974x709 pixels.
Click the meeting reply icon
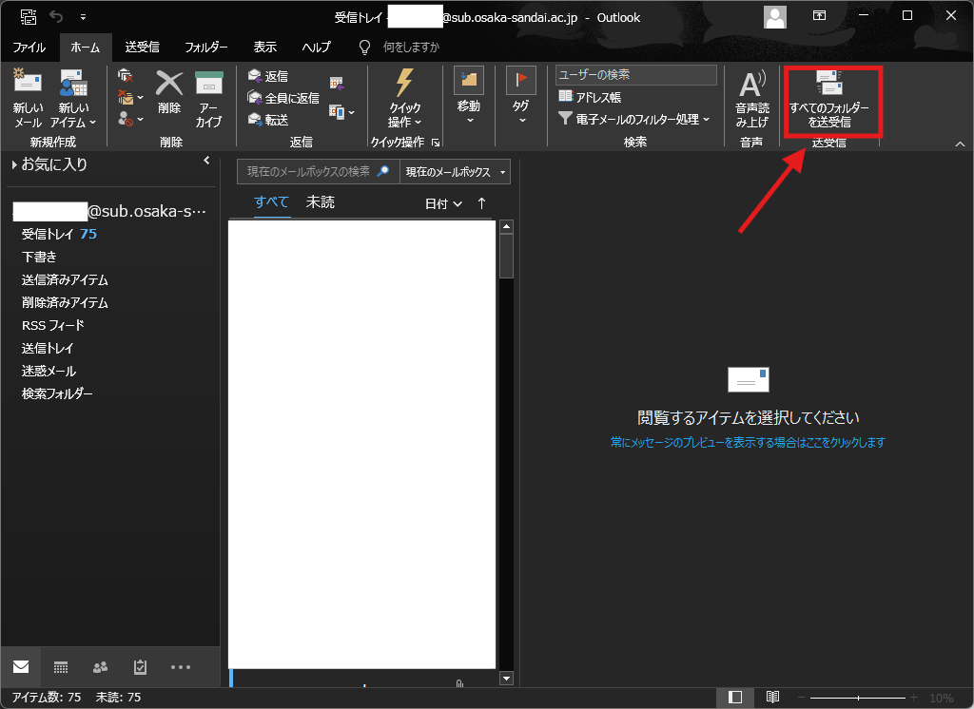point(337,84)
